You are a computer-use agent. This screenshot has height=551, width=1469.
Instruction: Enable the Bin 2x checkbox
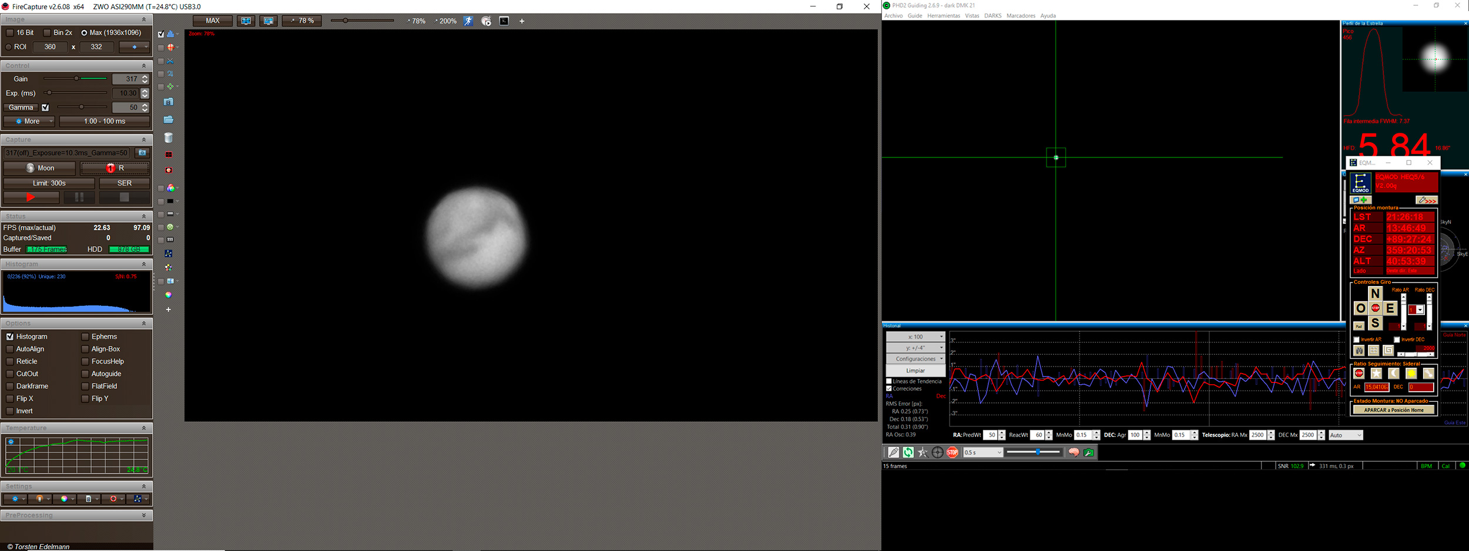(47, 33)
